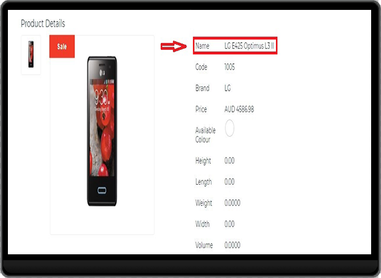Click the Brand value LG
This screenshot has height=278, width=381.
[x=227, y=88]
